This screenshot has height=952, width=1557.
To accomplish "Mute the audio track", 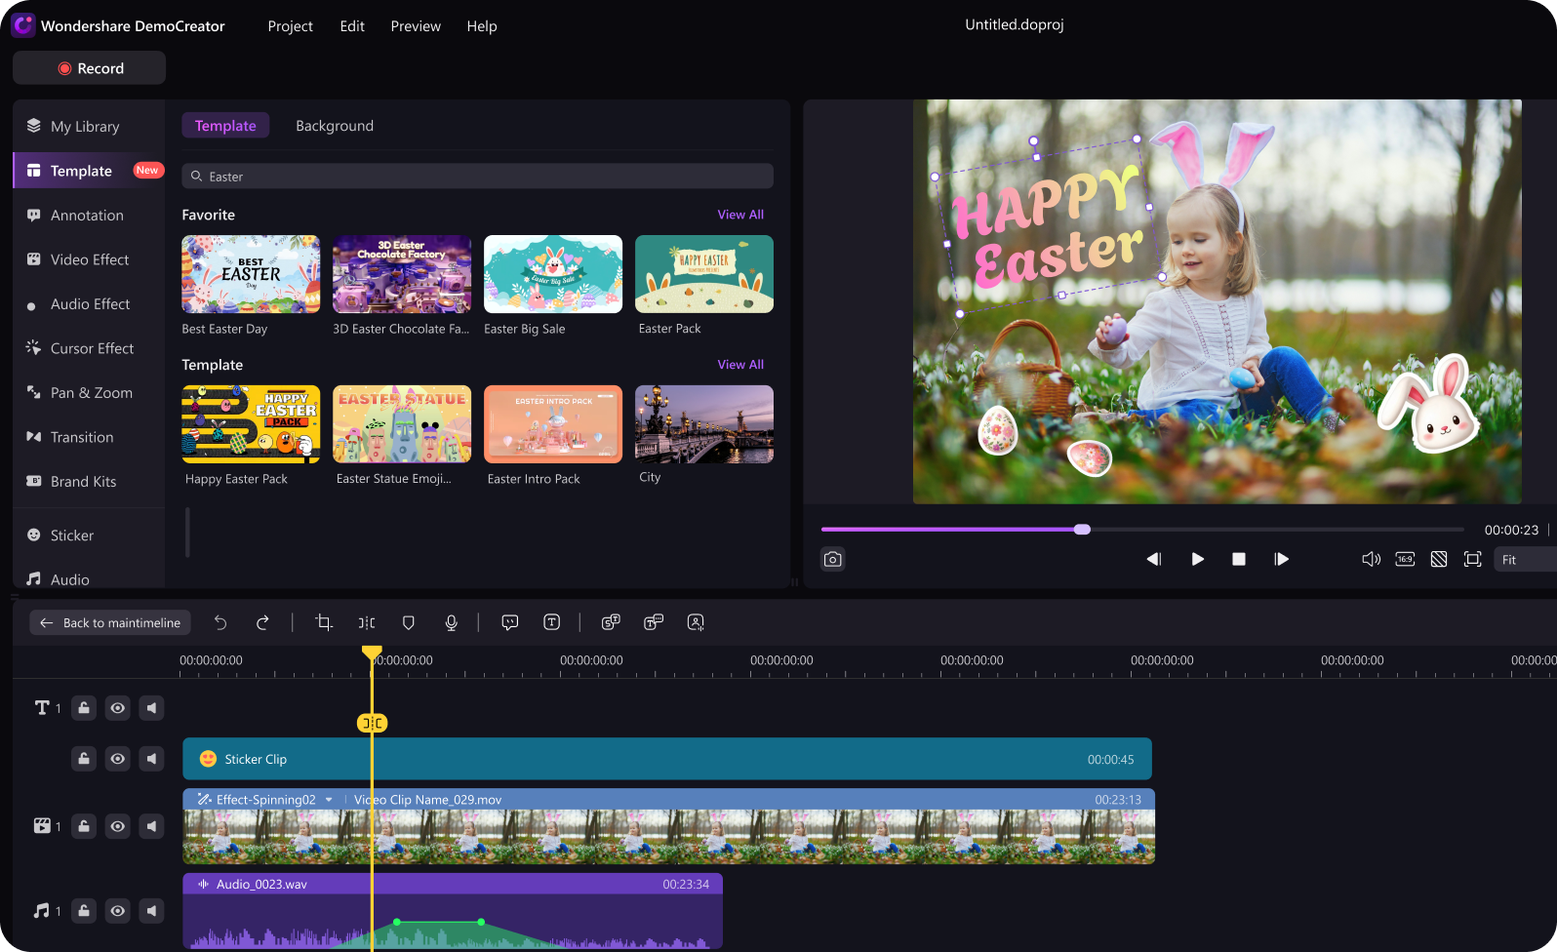I will click(151, 911).
